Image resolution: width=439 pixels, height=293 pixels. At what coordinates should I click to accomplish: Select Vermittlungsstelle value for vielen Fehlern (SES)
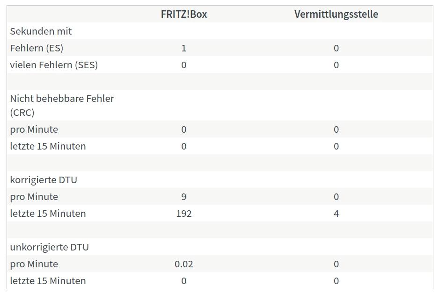point(336,65)
